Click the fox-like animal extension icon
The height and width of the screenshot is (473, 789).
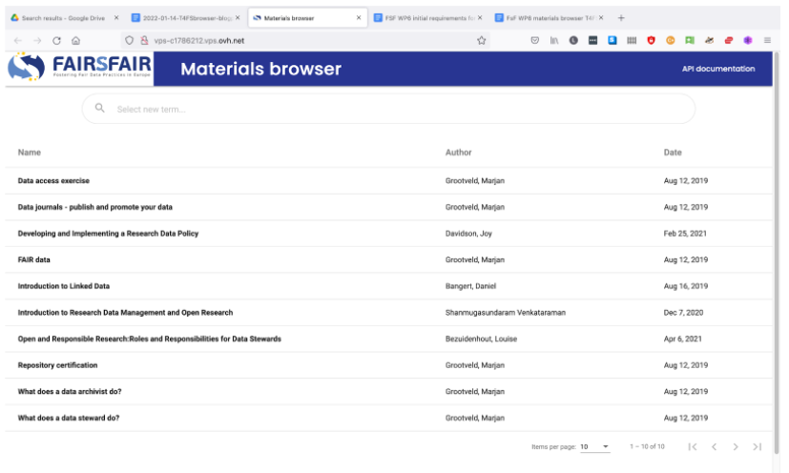click(709, 40)
